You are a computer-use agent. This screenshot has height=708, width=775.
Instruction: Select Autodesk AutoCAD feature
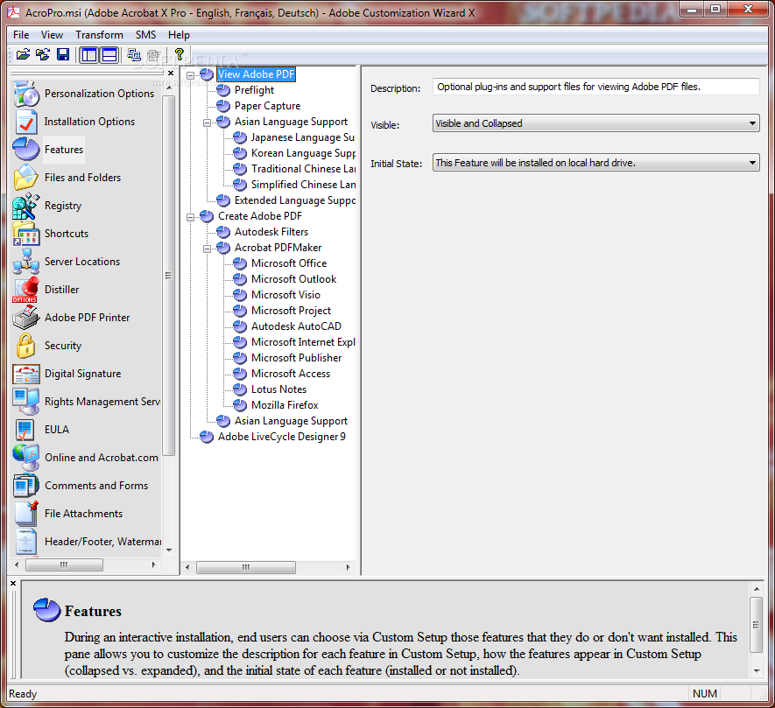point(296,326)
